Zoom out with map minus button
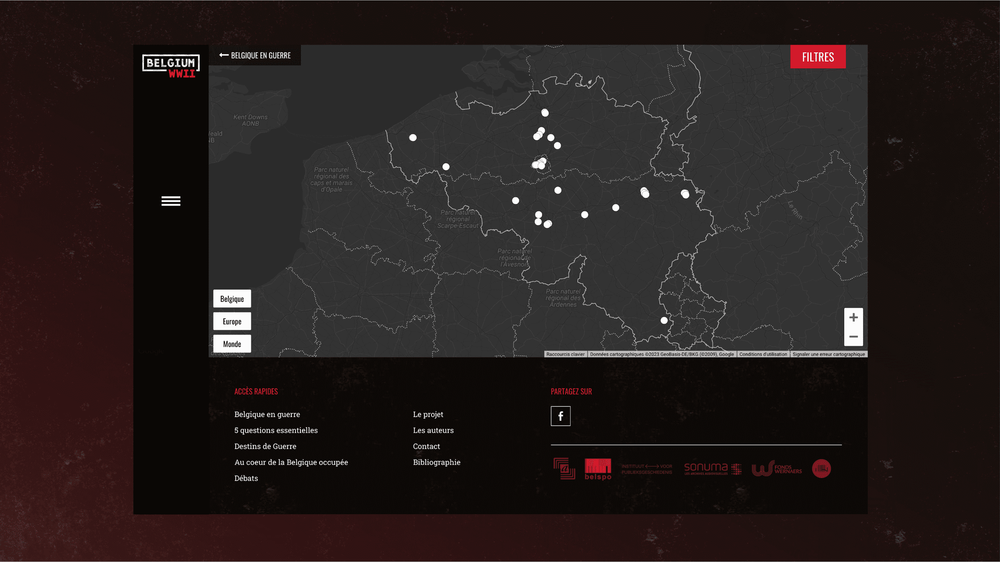The width and height of the screenshot is (1000, 562). [x=853, y=336]
